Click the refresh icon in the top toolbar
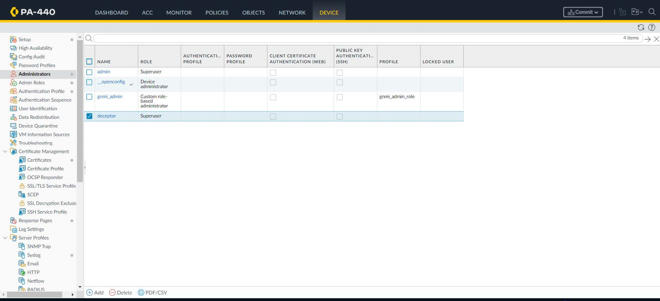660x301 pixels. point(641,27)
